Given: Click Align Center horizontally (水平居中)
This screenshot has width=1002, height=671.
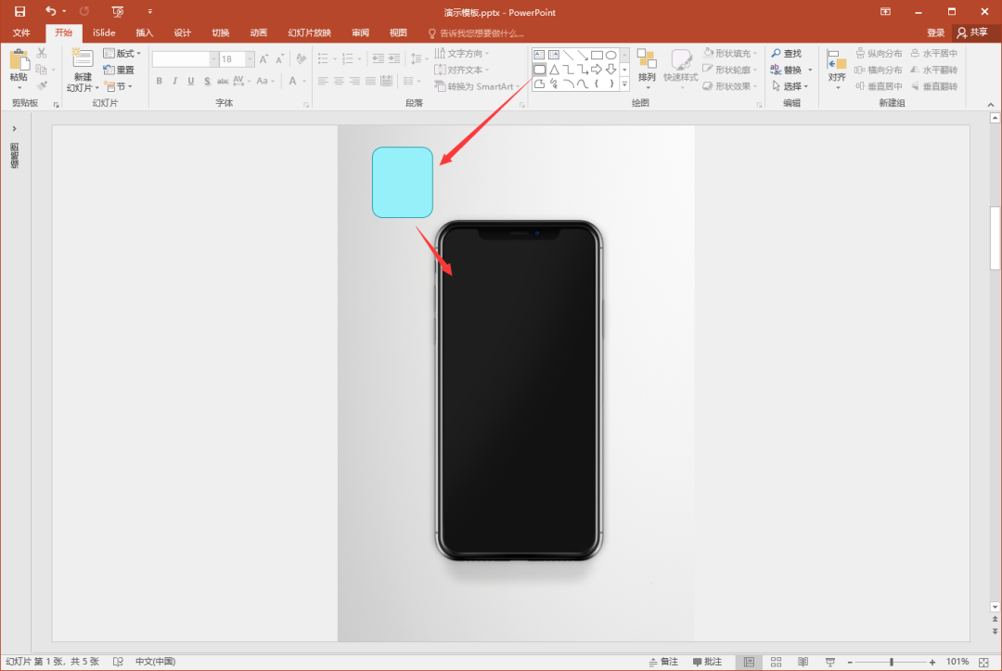Looking at the screenshot, I should (934, 53).
